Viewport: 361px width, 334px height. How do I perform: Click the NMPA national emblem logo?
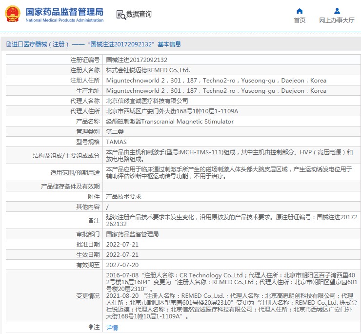[13, 15]
